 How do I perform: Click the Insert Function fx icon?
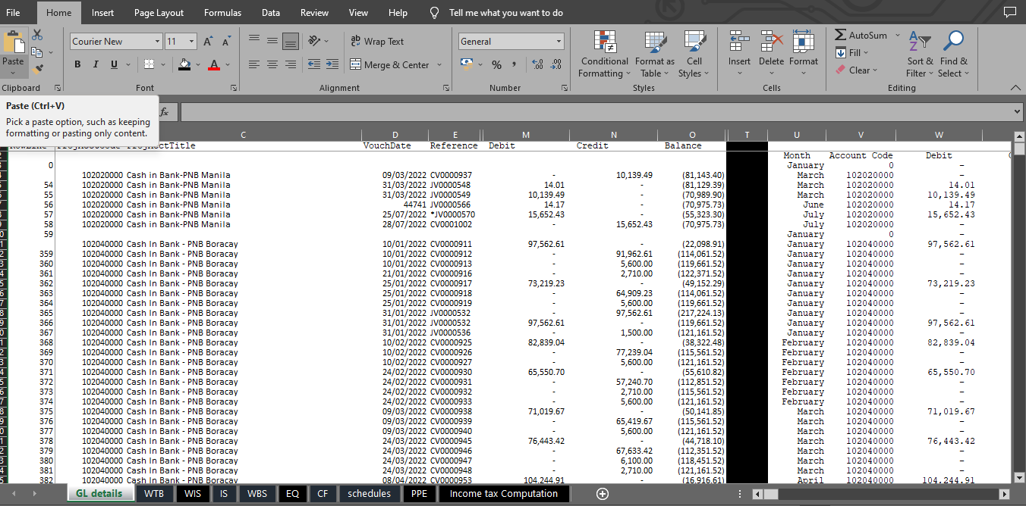coord(164,112)
